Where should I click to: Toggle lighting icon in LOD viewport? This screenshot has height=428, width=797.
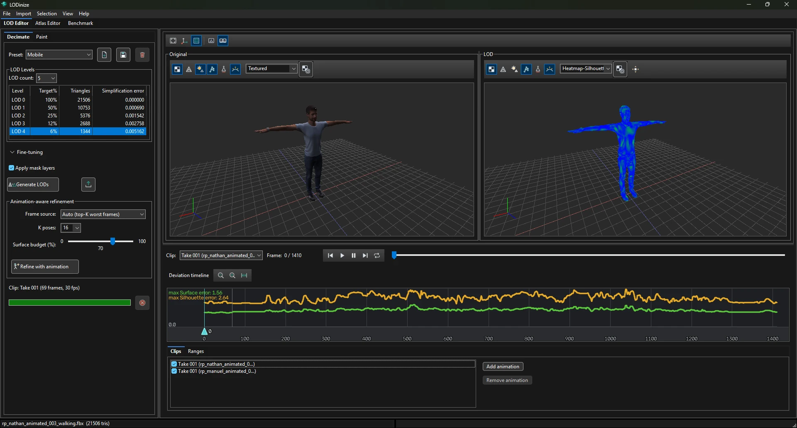[514, 69]
